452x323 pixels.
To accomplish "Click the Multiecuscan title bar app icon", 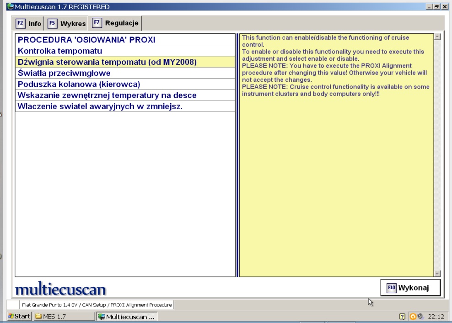I will coord(10,7).
